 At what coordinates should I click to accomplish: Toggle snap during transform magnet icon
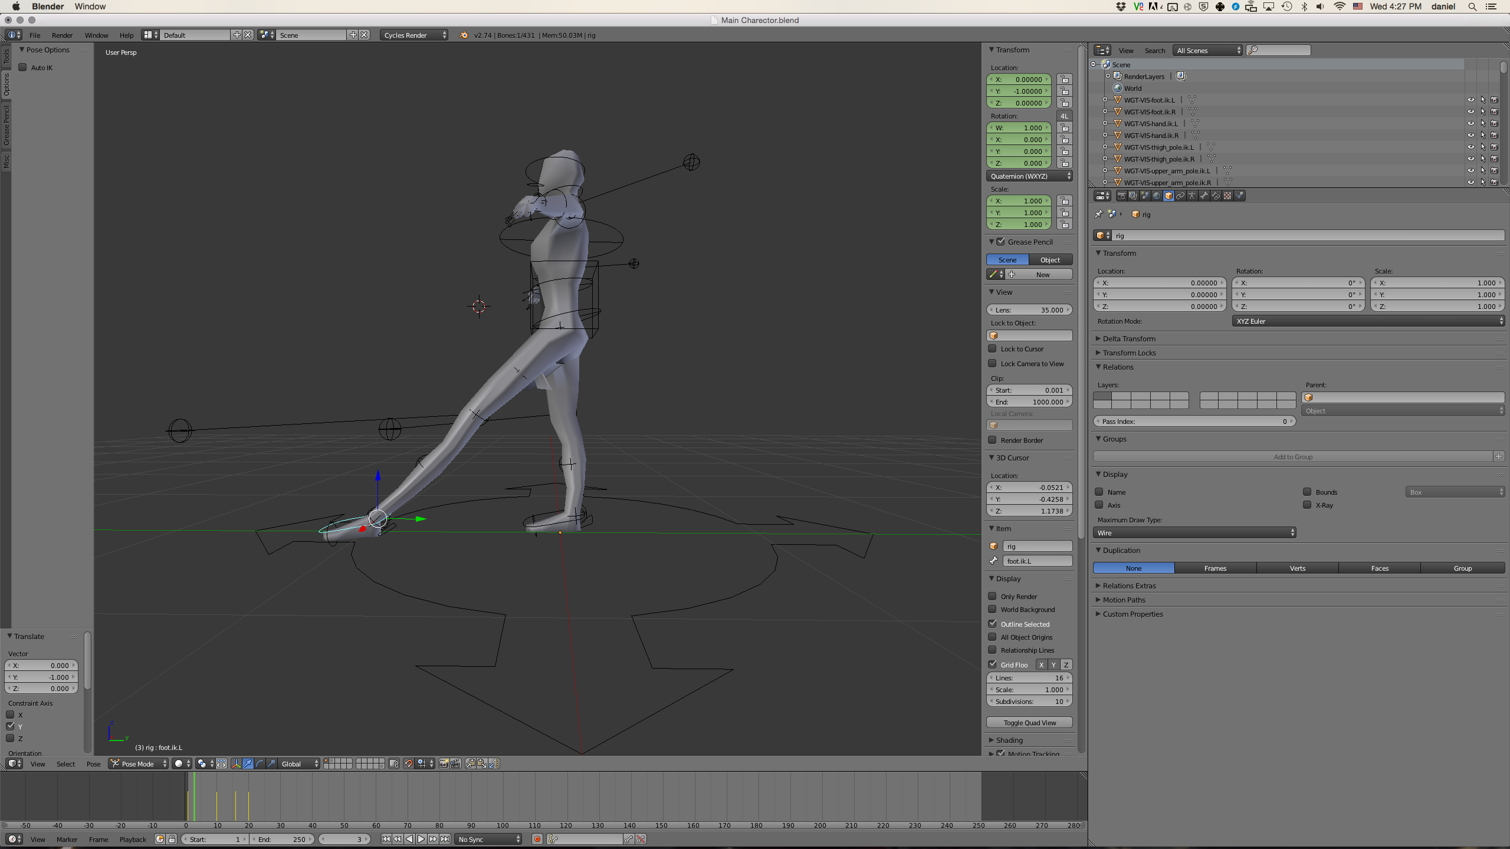coord(408,764)
